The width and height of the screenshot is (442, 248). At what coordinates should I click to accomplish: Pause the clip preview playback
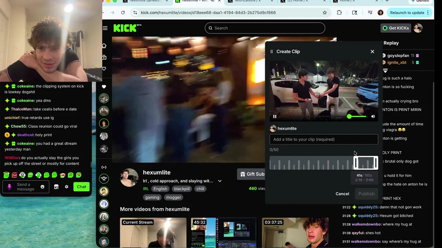click(275, 117)
